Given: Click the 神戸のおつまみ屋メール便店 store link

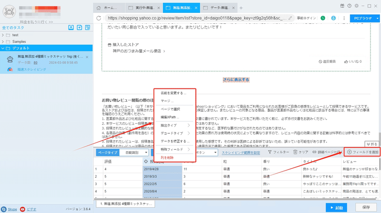Looking at the screenshot, I should tap(137, 51).
